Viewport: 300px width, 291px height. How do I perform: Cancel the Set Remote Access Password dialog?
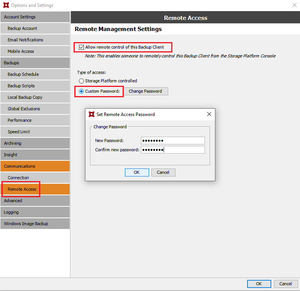[163, 172]
